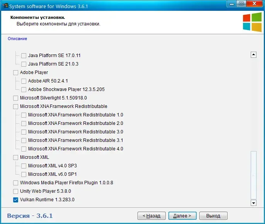Click the Версия - 3.6.1 version text

tap(30, 216)
